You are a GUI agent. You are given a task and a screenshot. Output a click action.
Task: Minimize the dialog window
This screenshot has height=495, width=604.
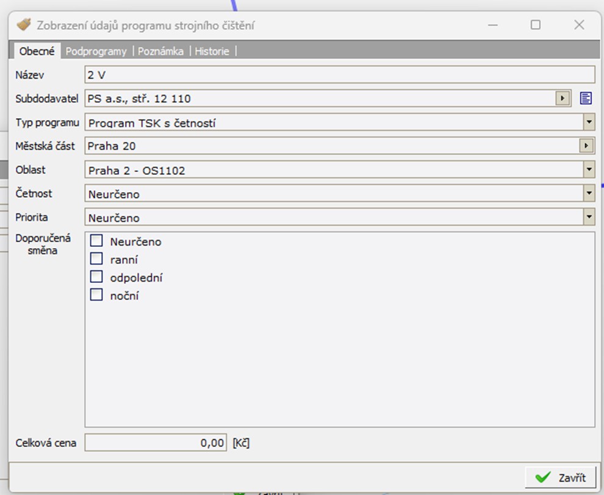pyautogui.click(x=493, y=25)
